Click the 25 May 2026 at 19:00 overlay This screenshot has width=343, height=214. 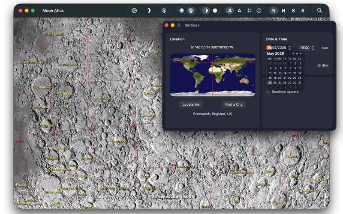click(x=171, y=197)
